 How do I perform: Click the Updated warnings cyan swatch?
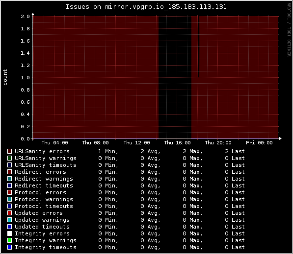(x=9, y=220)
